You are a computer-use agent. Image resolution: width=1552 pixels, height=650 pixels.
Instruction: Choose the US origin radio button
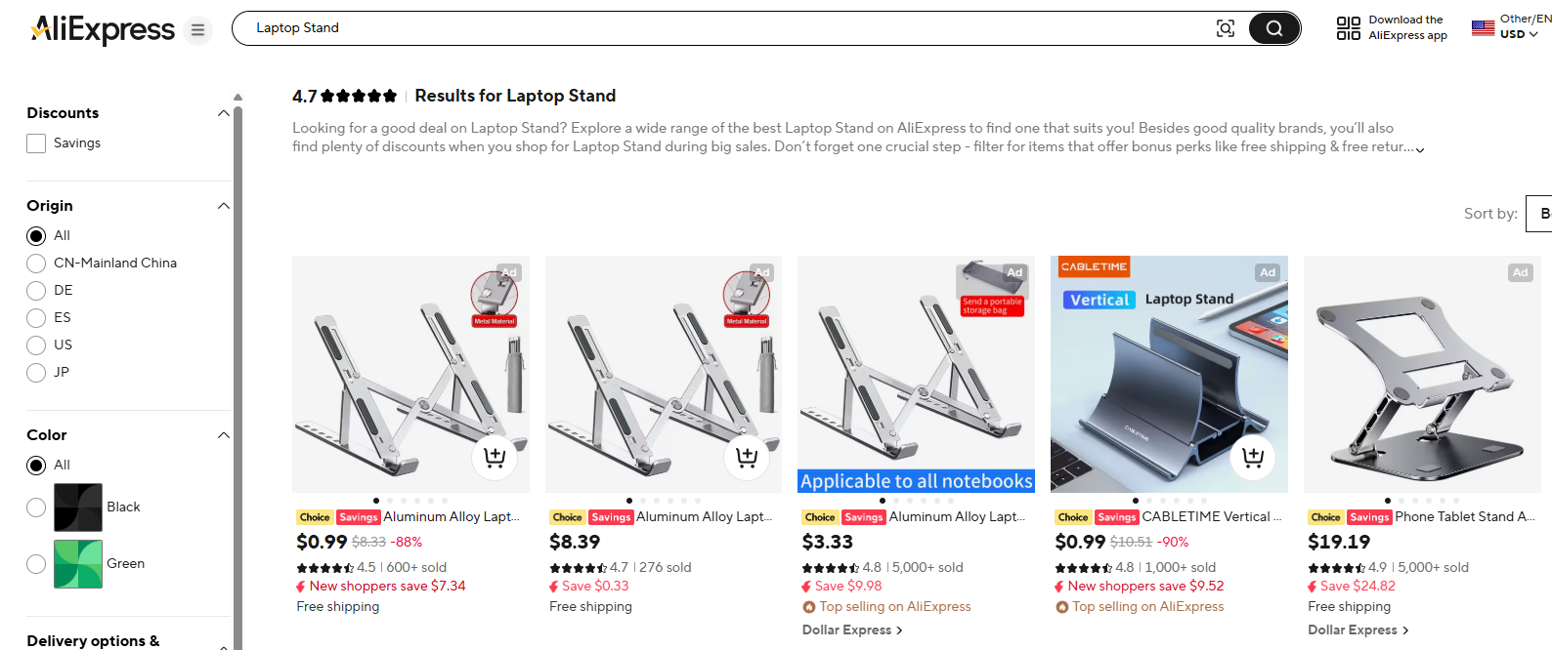(x=35, y=345)
